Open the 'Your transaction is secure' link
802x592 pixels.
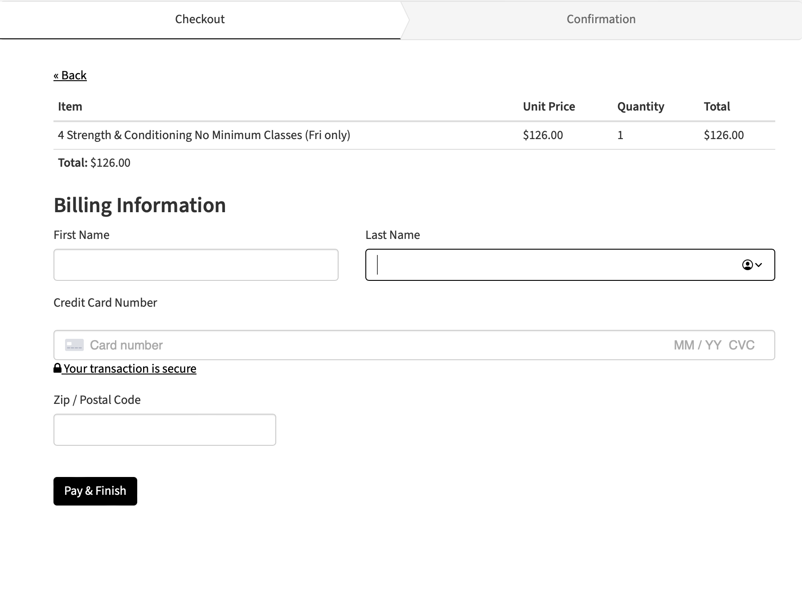[130, 369]
